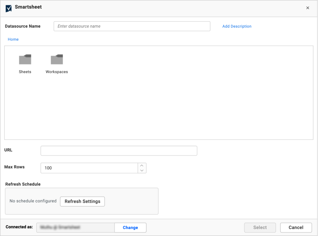Click the Smartsheet logo icon
This screenshot has height=236, width=318.
(x=9, y=8)
